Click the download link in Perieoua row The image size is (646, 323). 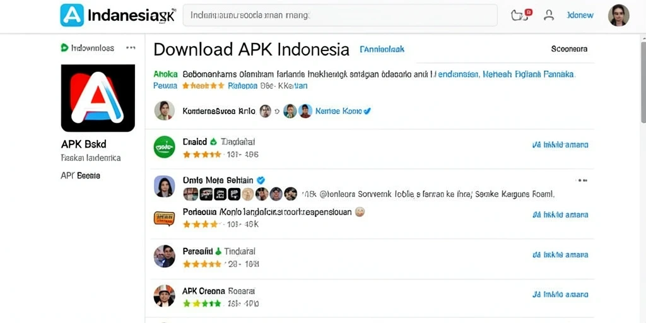[x=560, y=214]
